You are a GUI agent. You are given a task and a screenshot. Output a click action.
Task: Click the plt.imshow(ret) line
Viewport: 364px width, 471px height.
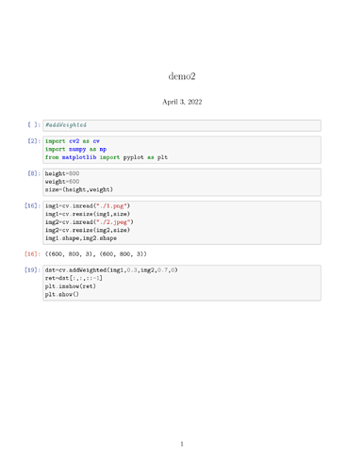pyautogui.click(x=71, y=286)
